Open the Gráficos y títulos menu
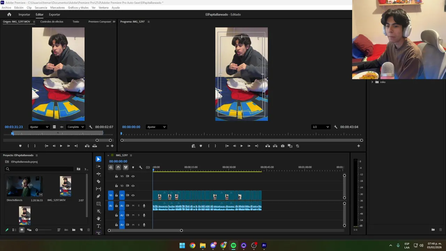Viewport: 446px width, 251px height. [78, 8]
